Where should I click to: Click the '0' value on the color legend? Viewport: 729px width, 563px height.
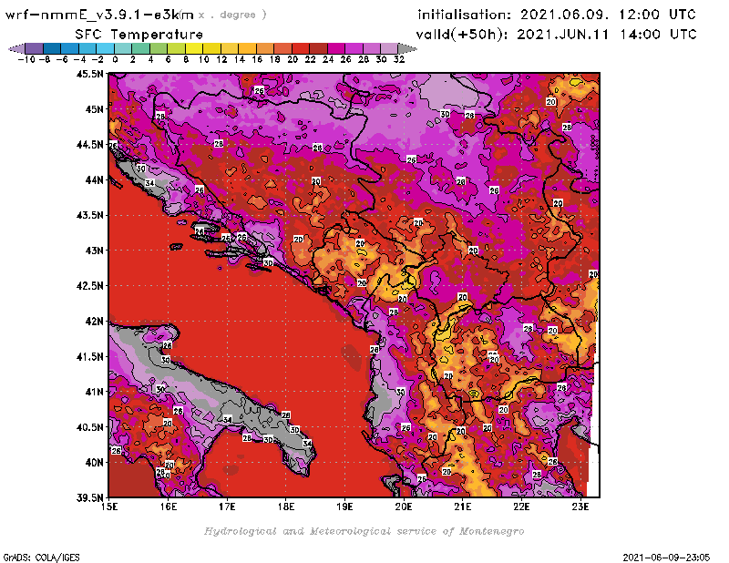[x=115, y=59]
